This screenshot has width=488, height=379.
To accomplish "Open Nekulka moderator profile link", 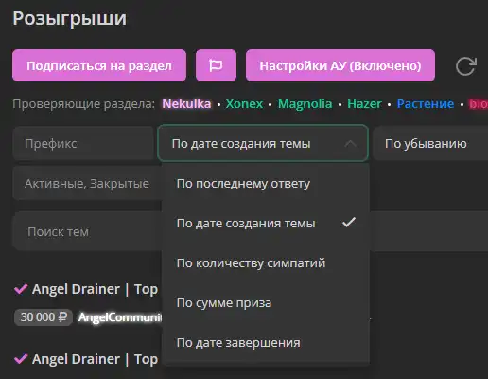I will pos(186,103).
